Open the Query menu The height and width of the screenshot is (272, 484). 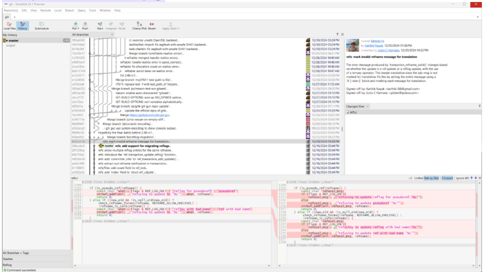pyautogui.click(x=82, y=10)
